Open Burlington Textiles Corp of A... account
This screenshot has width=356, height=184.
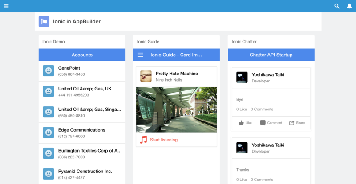click(x=82, y=154)
